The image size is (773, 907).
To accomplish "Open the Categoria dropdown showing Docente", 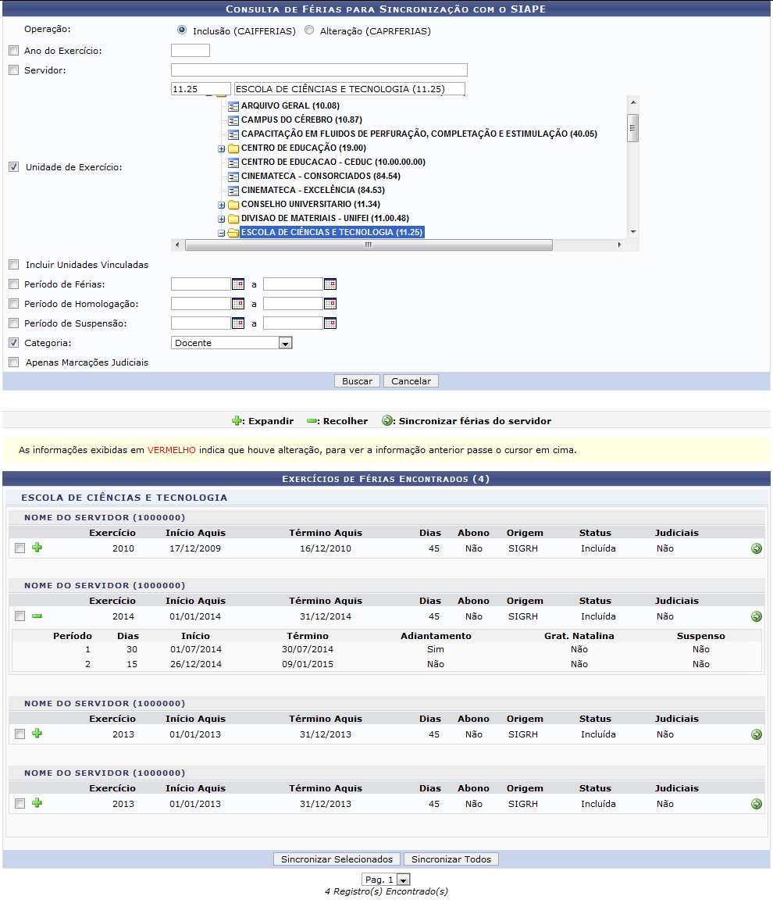I will [x=285, y=343].
